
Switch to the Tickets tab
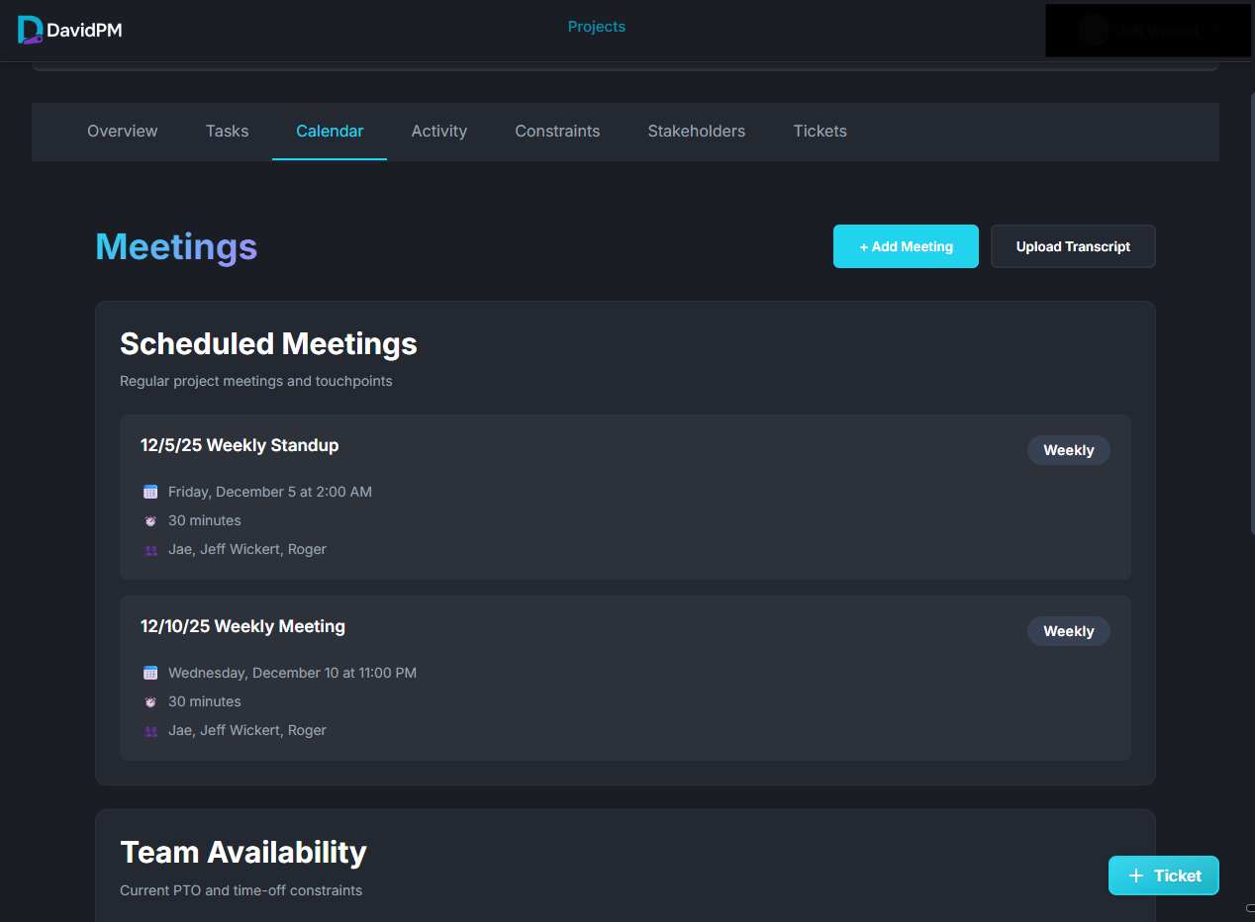pos(821,131)
